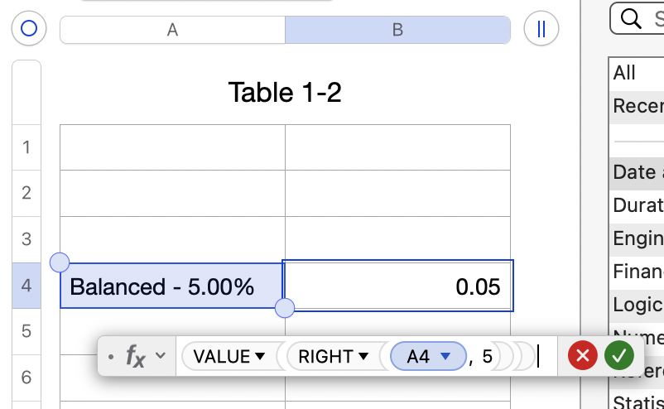Open the VALUE function token dropdown
Screen dimensions: 664x409
click(260, 357)
